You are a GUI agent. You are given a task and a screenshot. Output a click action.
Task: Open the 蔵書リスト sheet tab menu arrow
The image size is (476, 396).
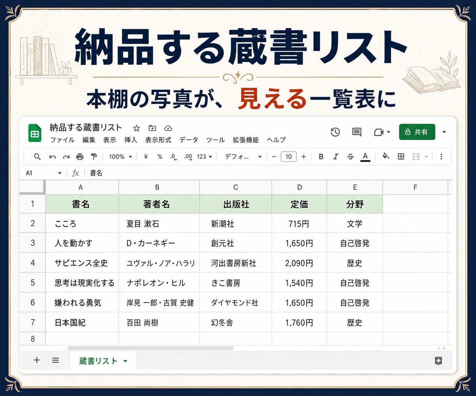coord(125,361)
